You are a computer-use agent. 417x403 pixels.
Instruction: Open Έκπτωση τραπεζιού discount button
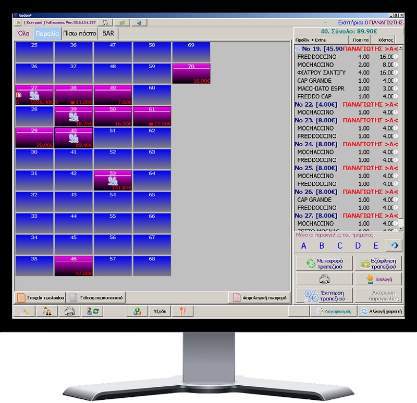(x=324, y=295)
